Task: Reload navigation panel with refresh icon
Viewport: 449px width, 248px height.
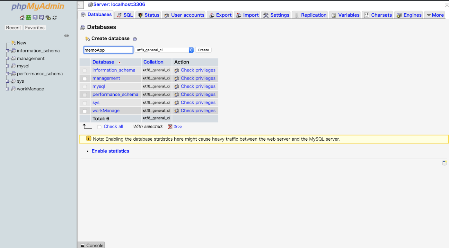Action: point(55,18)
